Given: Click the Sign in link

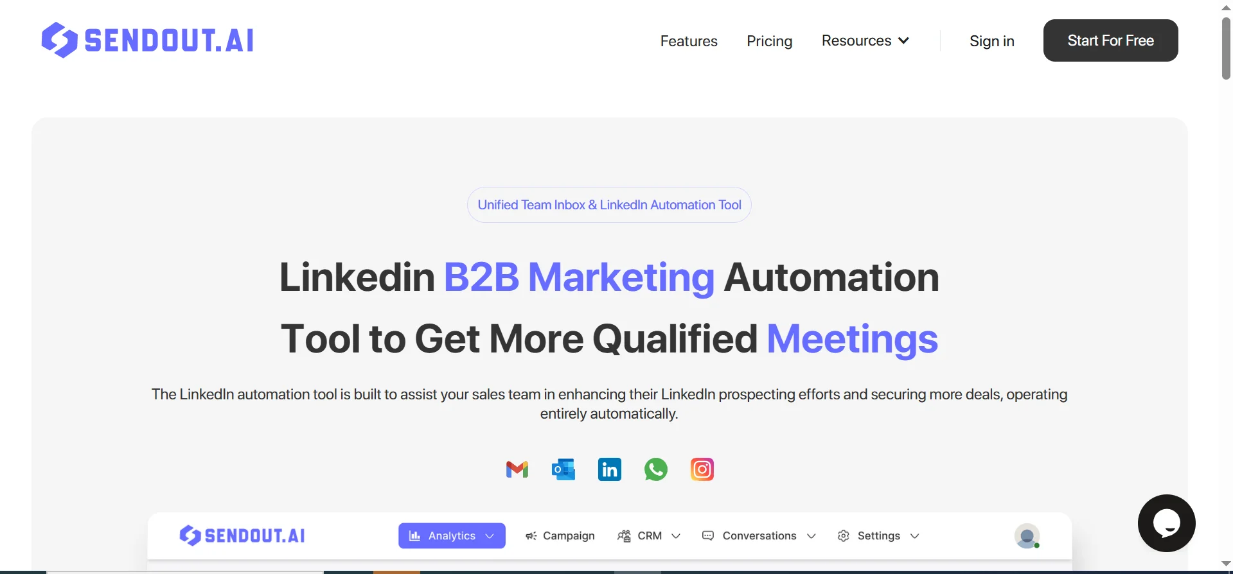Looking at the screenshot, I should pyautogui.click(x=991, y=41).
